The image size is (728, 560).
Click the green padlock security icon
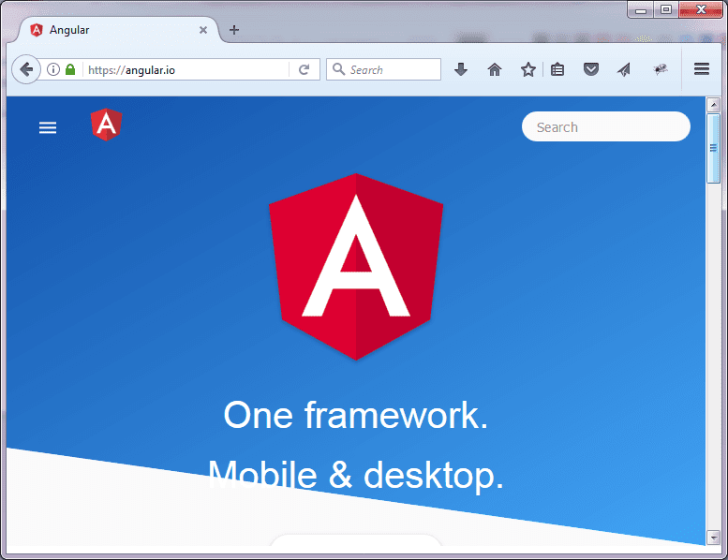pyautogui.click(x=70, y=69)
